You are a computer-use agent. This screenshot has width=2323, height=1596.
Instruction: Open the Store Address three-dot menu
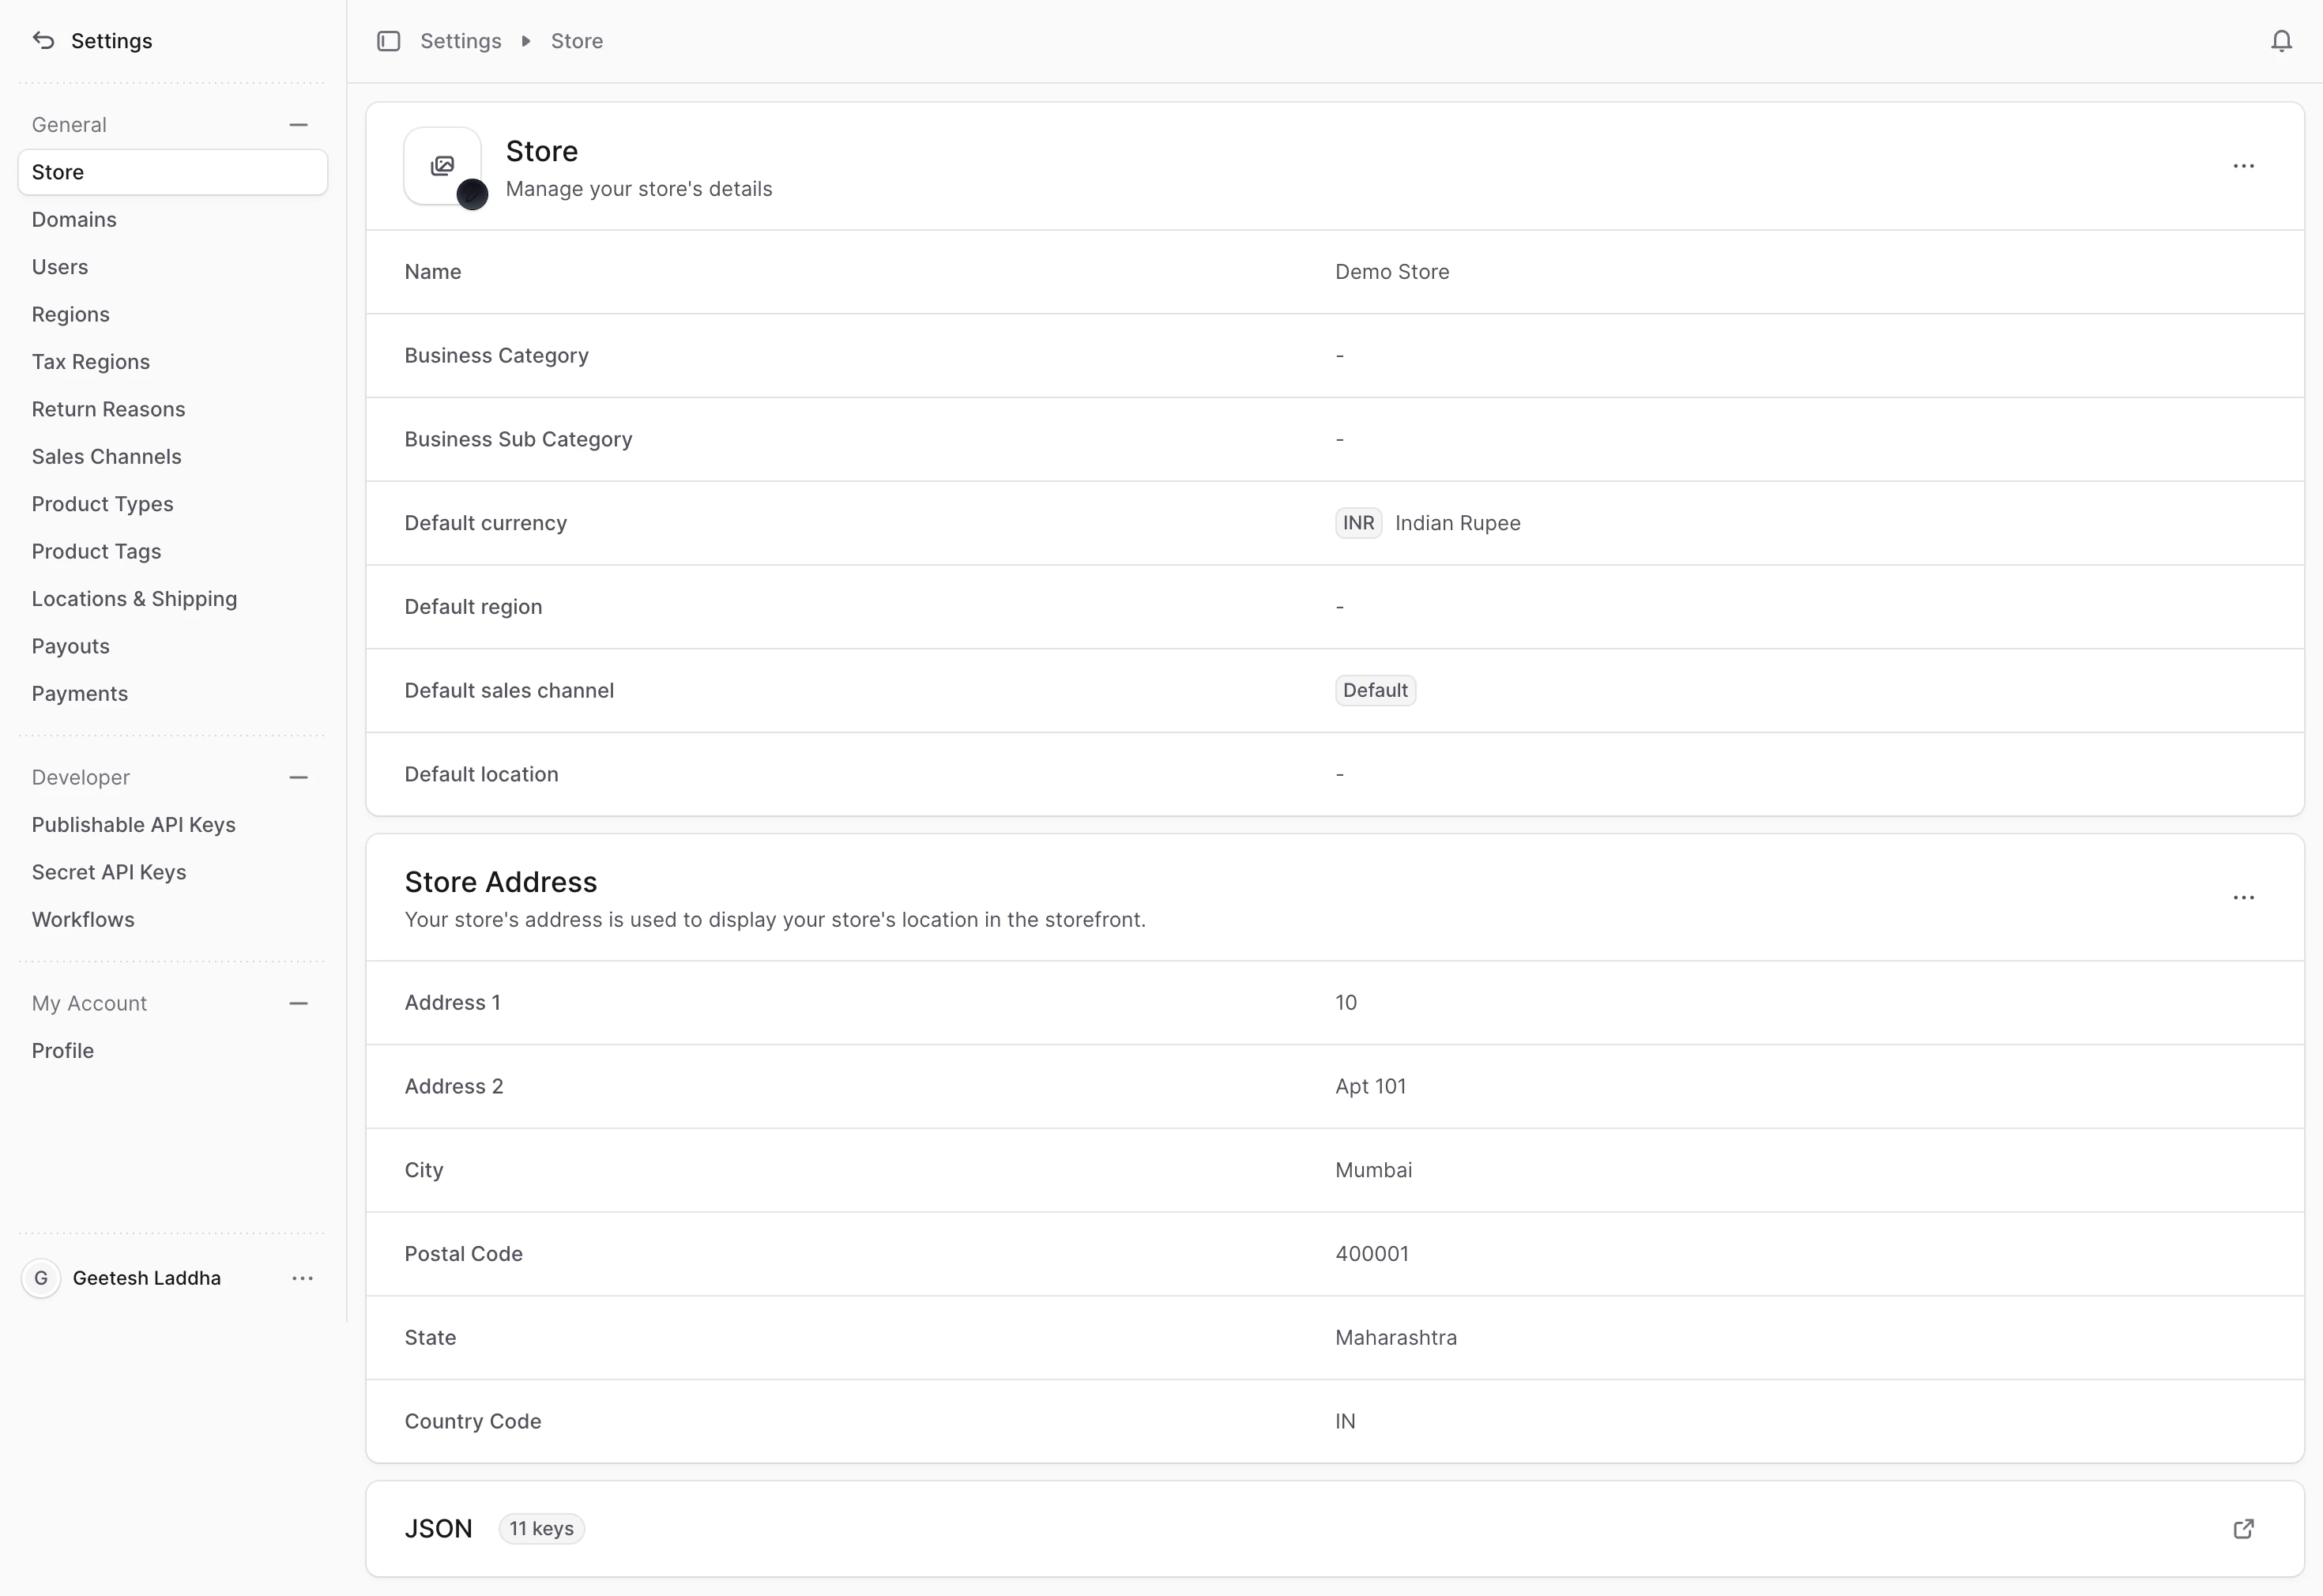pyautogui.click(x=2243, y=897)
